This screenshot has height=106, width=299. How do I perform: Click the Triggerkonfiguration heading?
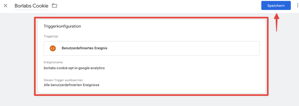pos(62,26)
